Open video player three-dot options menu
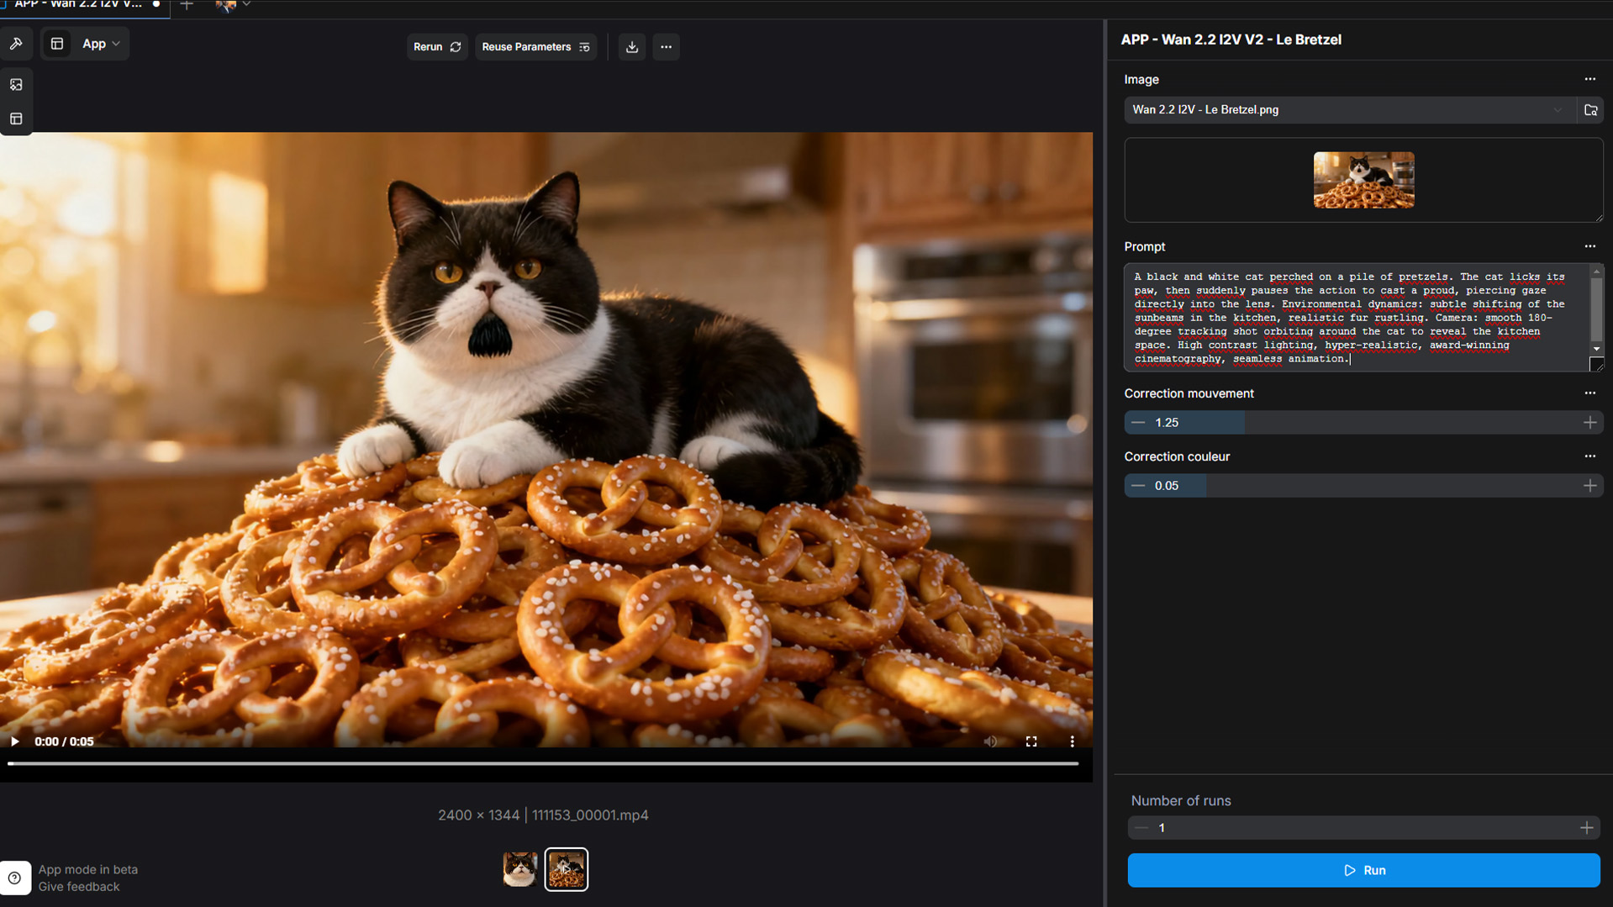 [x=1072, y=741]
